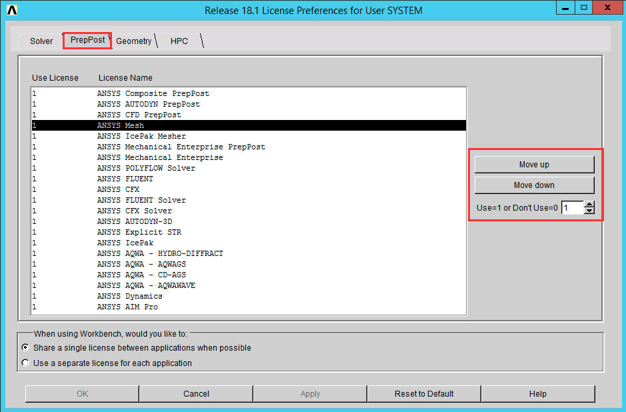Image resolution: width=626 pixels, height=412 pixels.
Task: Maximize the License Preferences window
Action: tap(584, 7)
